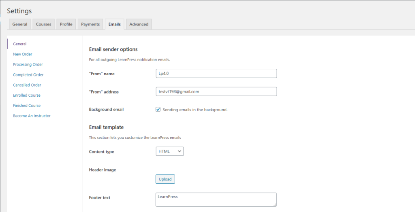
Task: Switch to the Courses tab
Action: point(44,24)
